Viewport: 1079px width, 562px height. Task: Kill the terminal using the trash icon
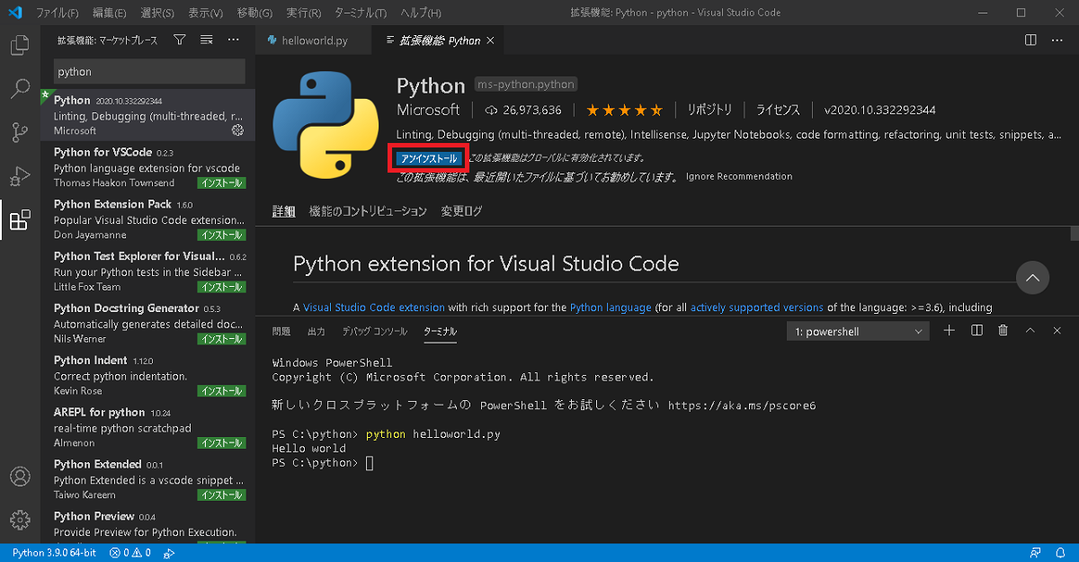coord(1003,330)
